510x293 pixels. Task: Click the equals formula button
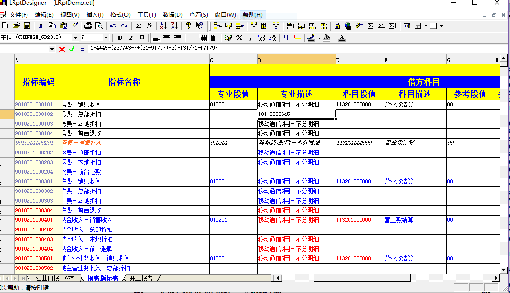point(82,49)
